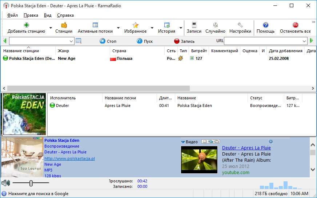The image size is (317, 198).
Task: Open the Файл menu
Action: [x=12, y=15]
